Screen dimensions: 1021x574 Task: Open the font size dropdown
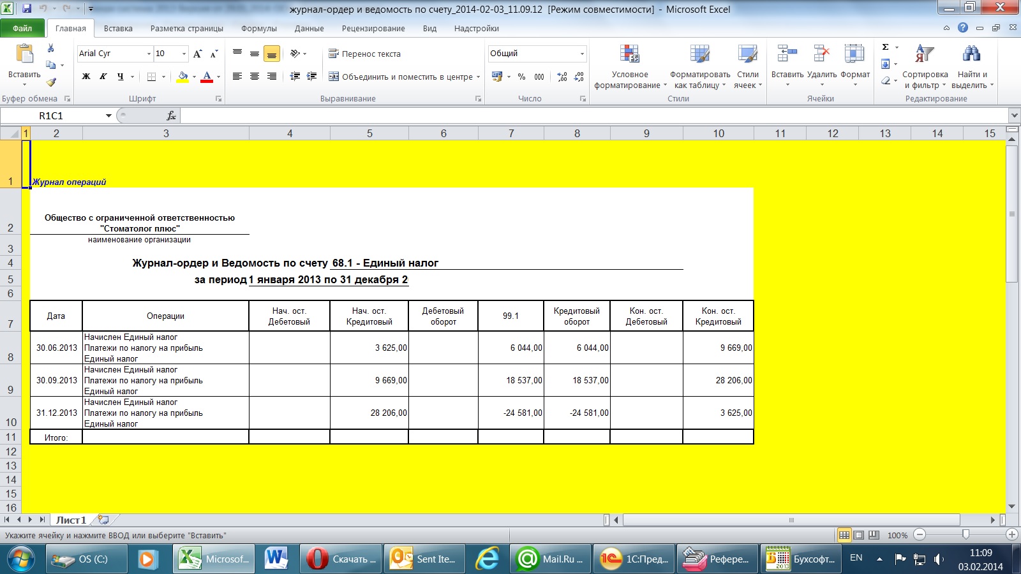tap(184, 54)
